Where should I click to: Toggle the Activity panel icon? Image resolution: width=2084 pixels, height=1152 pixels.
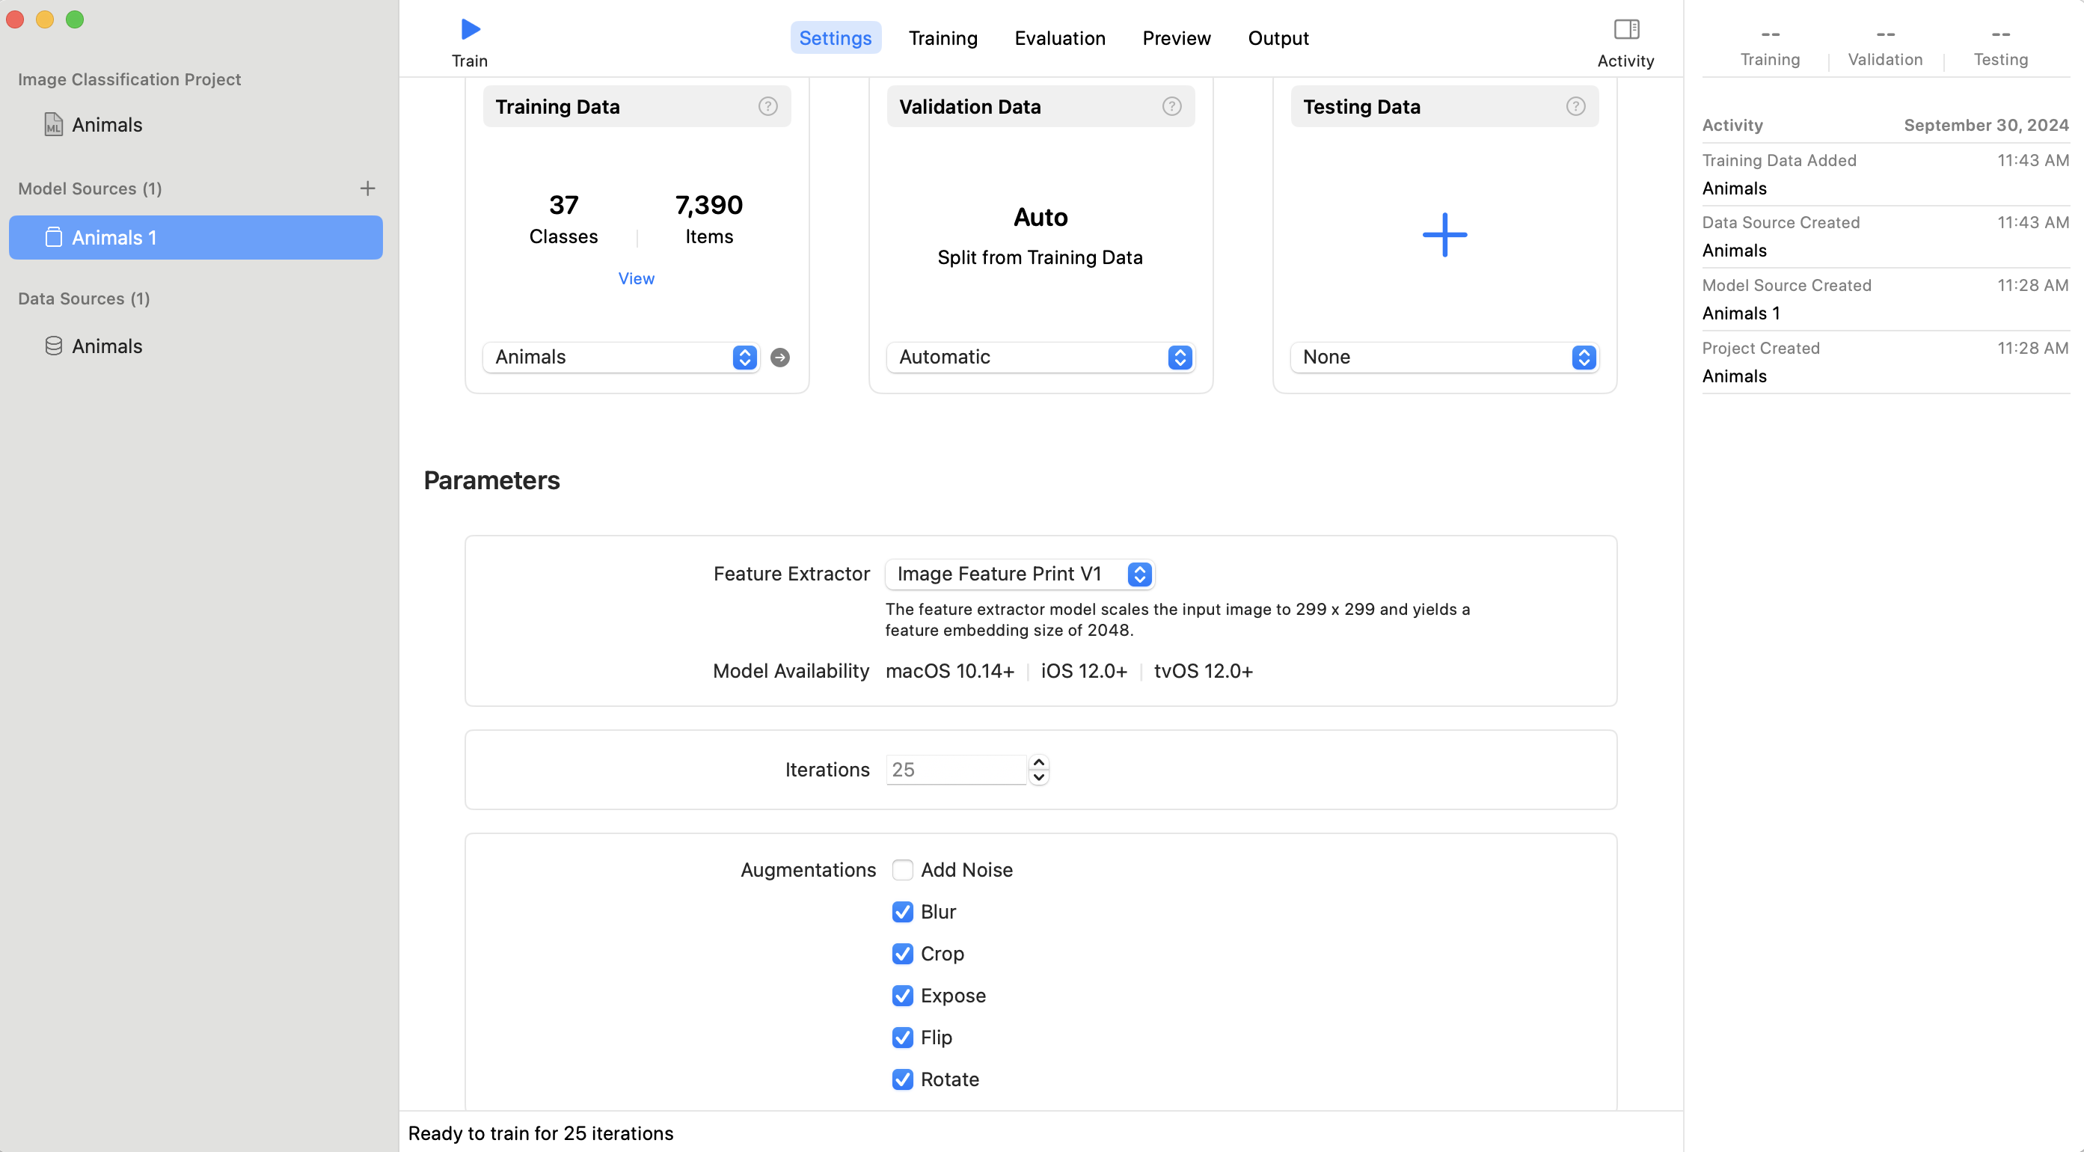[1625, 30]
